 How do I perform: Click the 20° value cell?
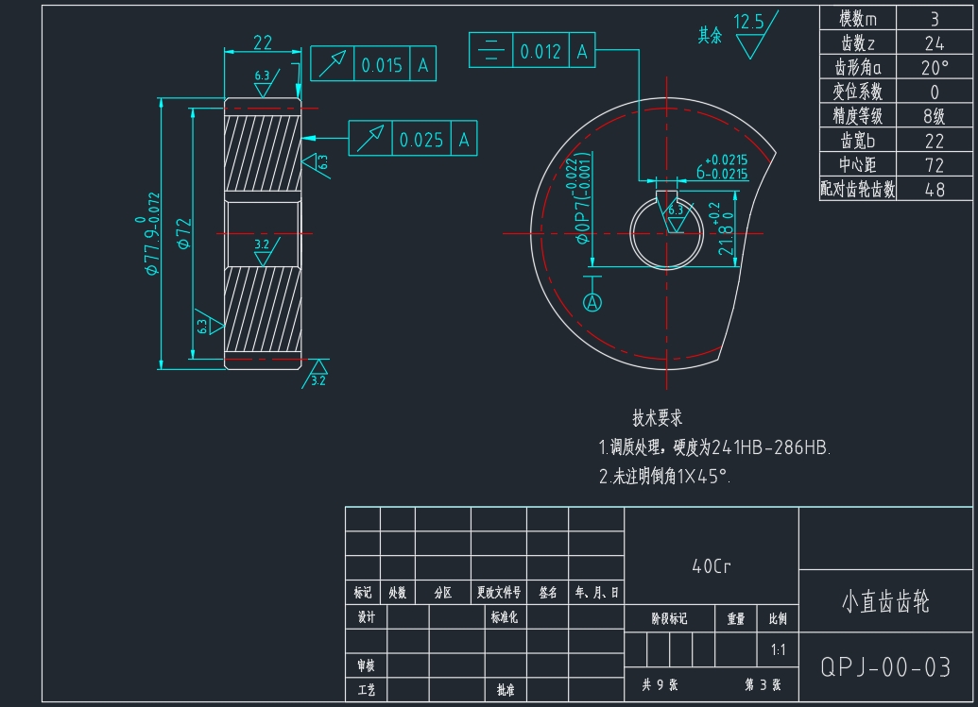[x=935, y=67]
